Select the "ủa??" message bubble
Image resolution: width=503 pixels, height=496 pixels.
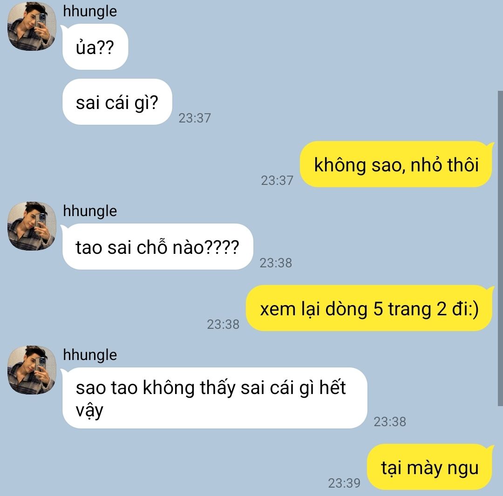point(95,47)
